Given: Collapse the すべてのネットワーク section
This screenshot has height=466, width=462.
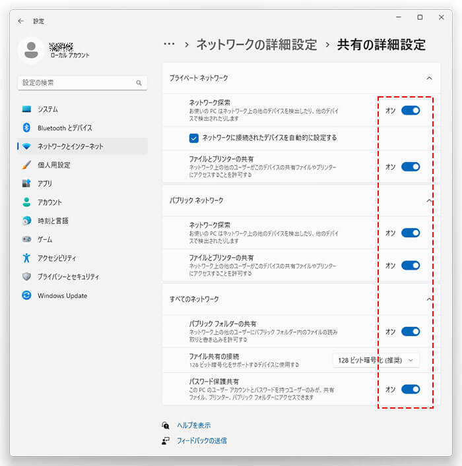Looking at the screenshot, I should tap(429, 299).
